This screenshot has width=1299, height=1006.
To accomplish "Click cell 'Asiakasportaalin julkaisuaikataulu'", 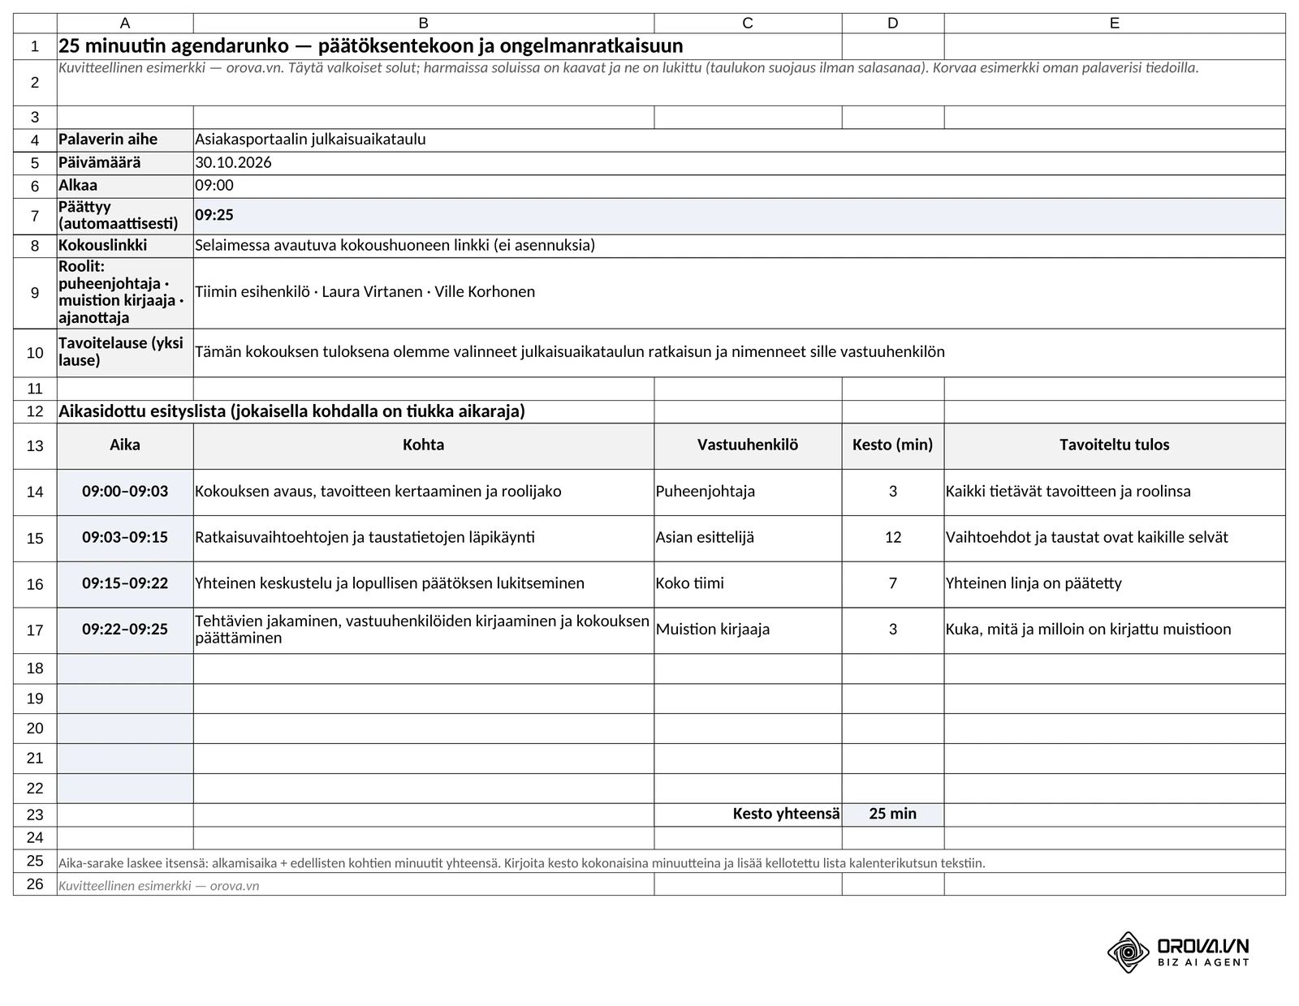I will (740, 140).
